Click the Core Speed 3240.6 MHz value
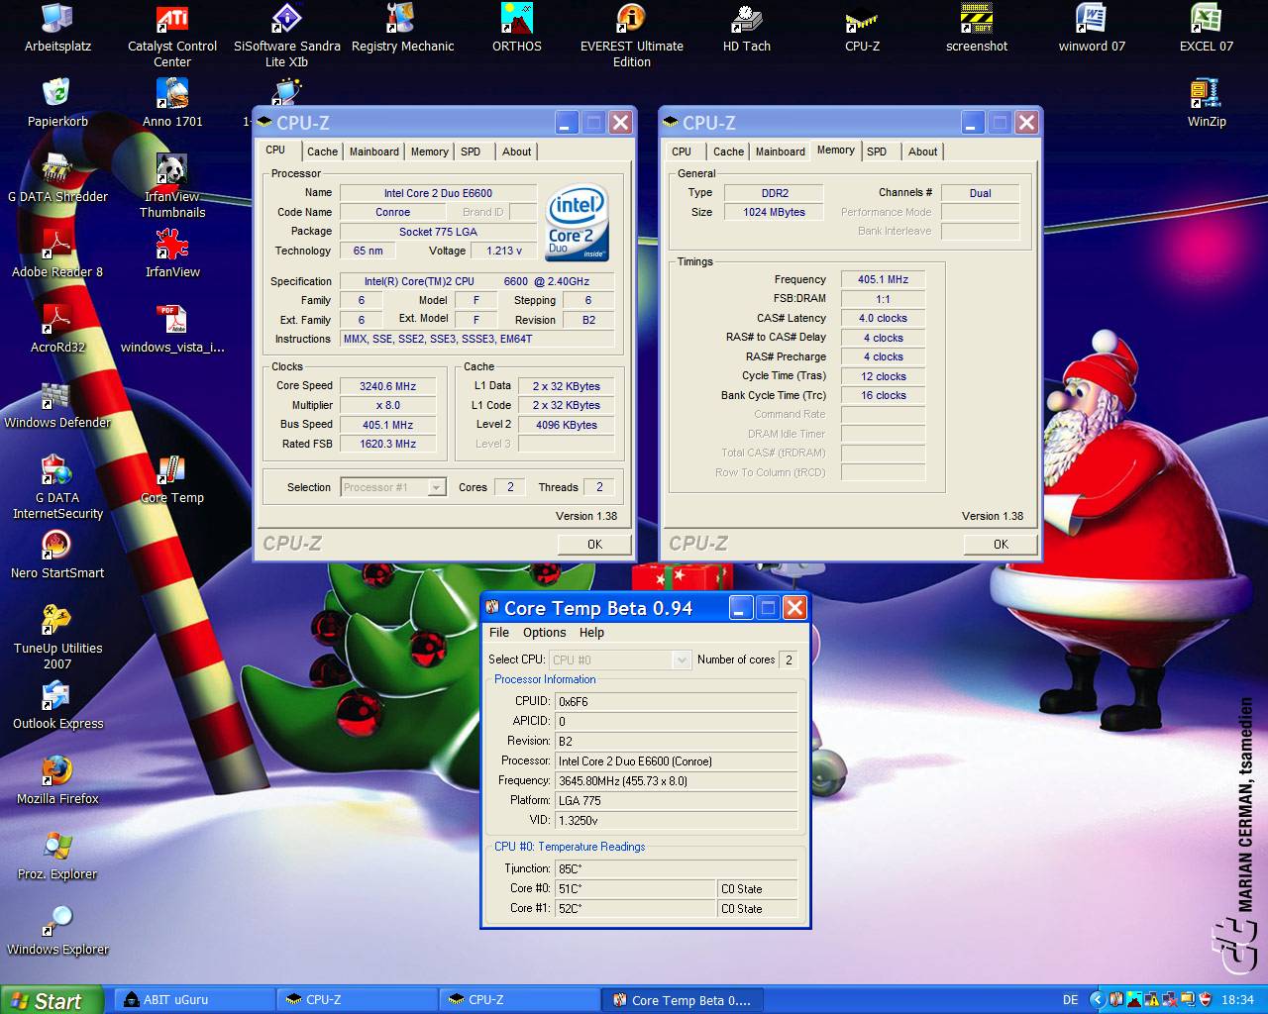Viewport: 1268px width, 1014px height. pyautogui.click(x=387, y=386)
